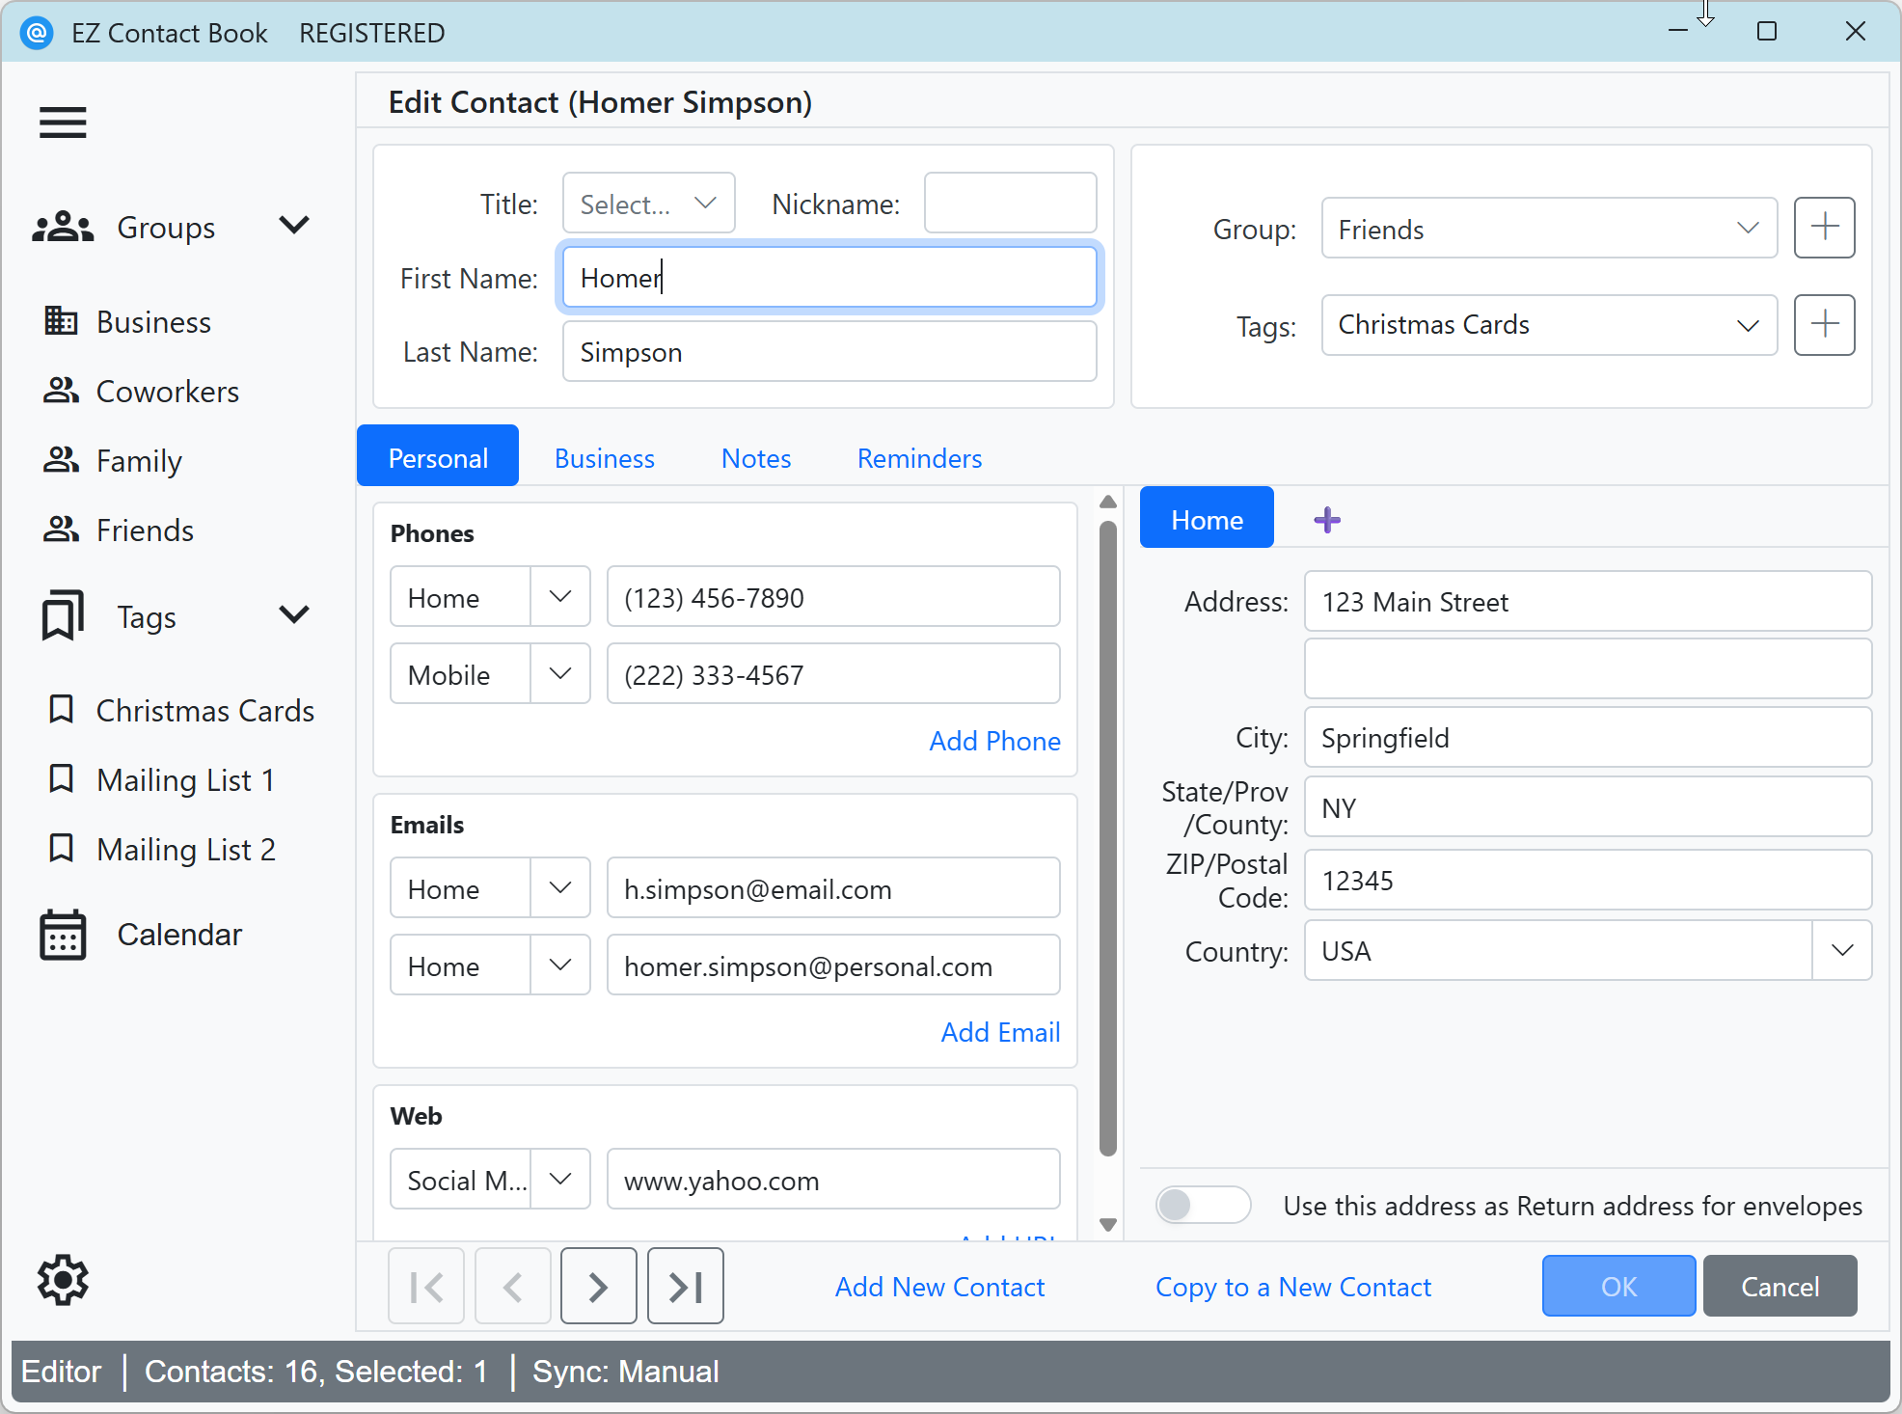Open the Title dropdown
Image resolution: width=1902 pixels, height=1414 pixels.
point(647,203)
